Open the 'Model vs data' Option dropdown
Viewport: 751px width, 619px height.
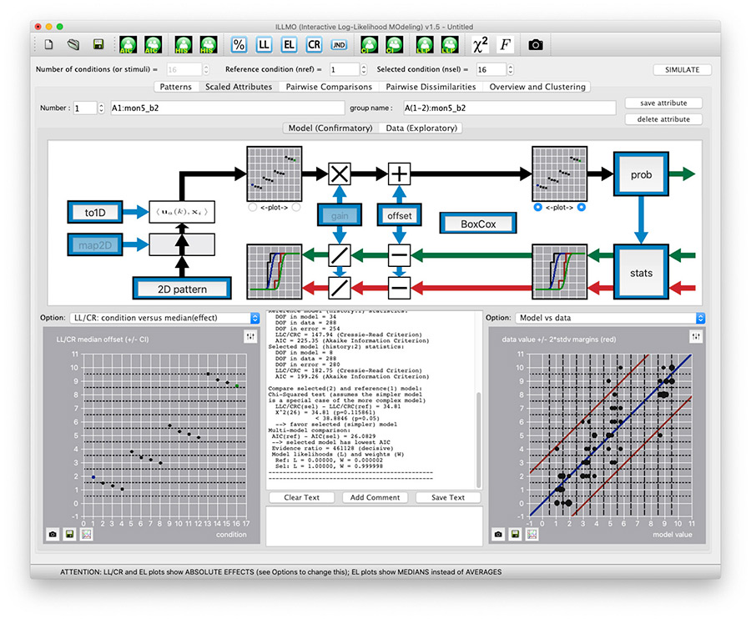click(607, 318)
